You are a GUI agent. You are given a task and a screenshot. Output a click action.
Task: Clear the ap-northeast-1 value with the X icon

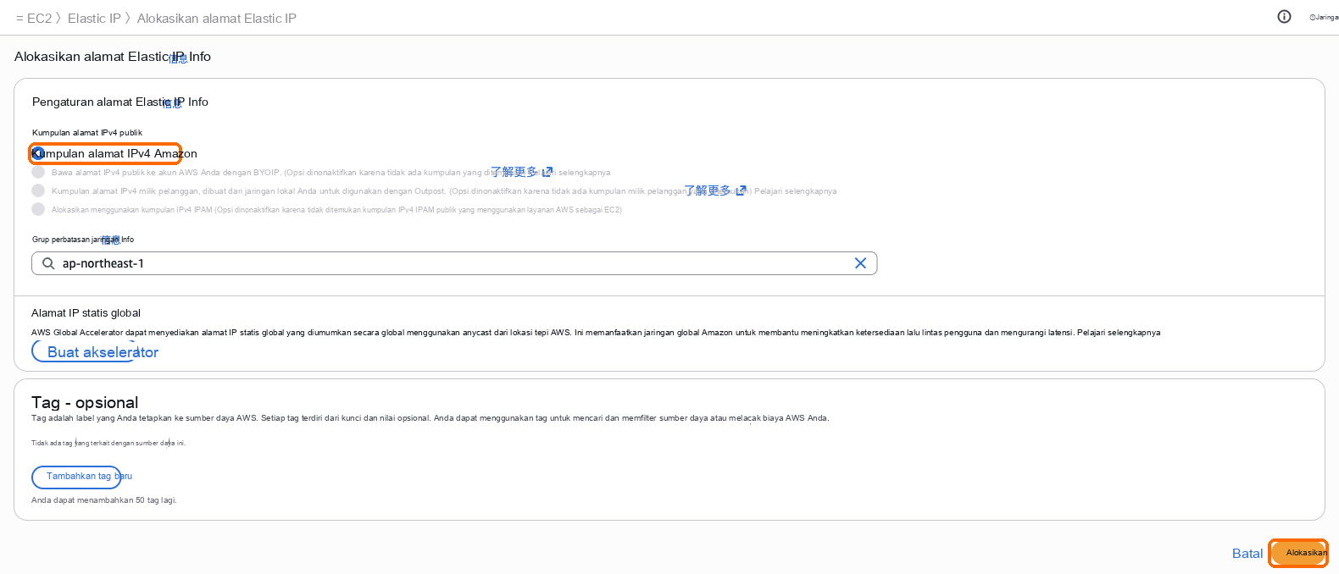pos(860,263)
